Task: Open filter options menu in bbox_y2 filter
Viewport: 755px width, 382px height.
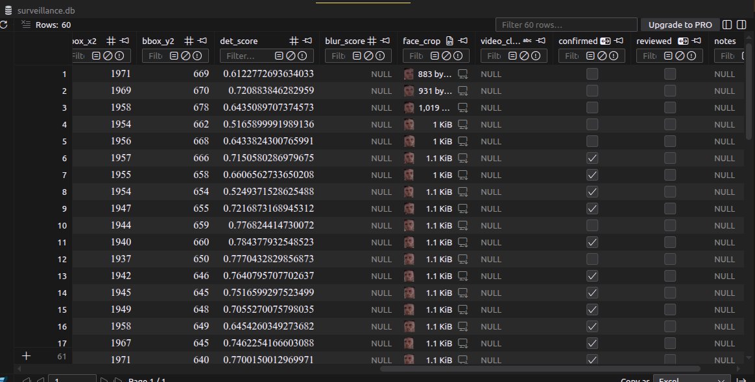Action: point(174,56)
